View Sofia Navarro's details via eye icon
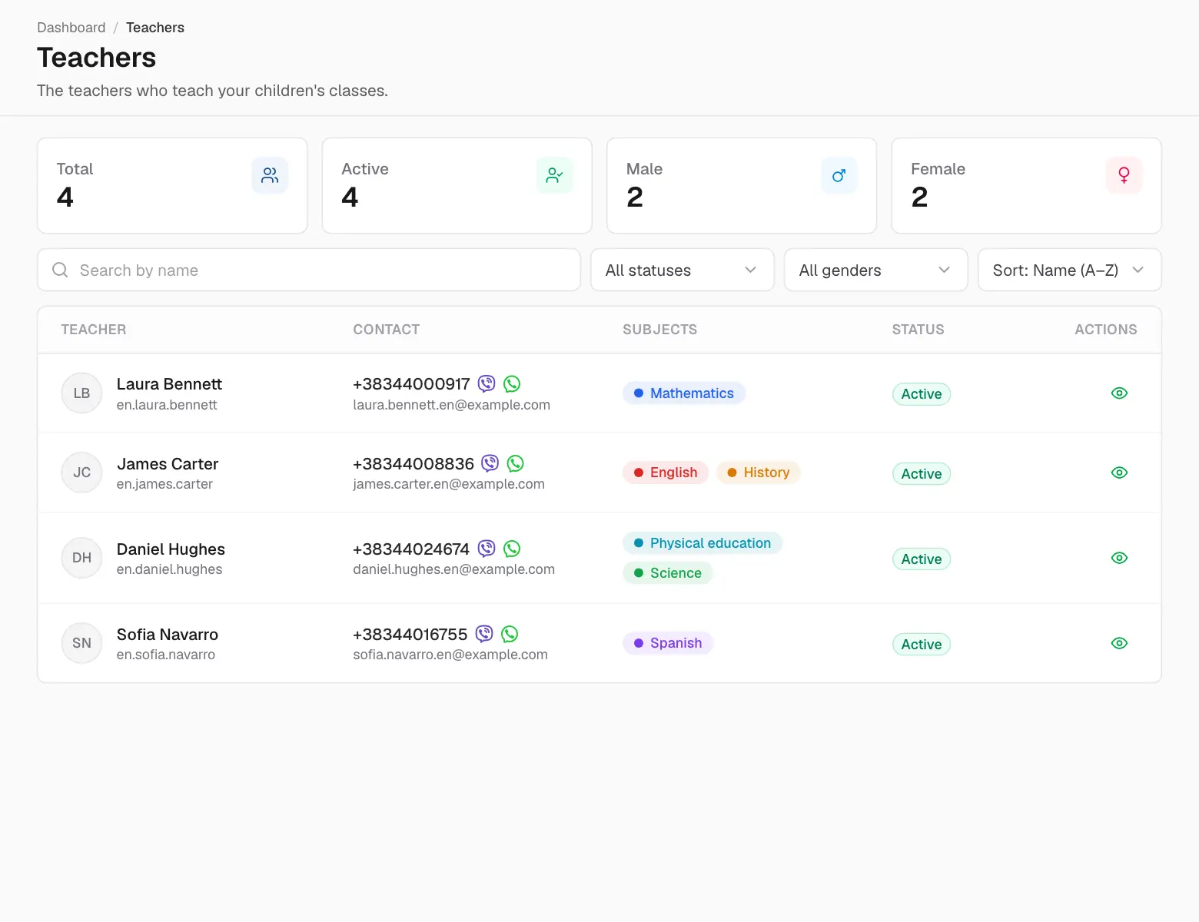 point(1119,643)
